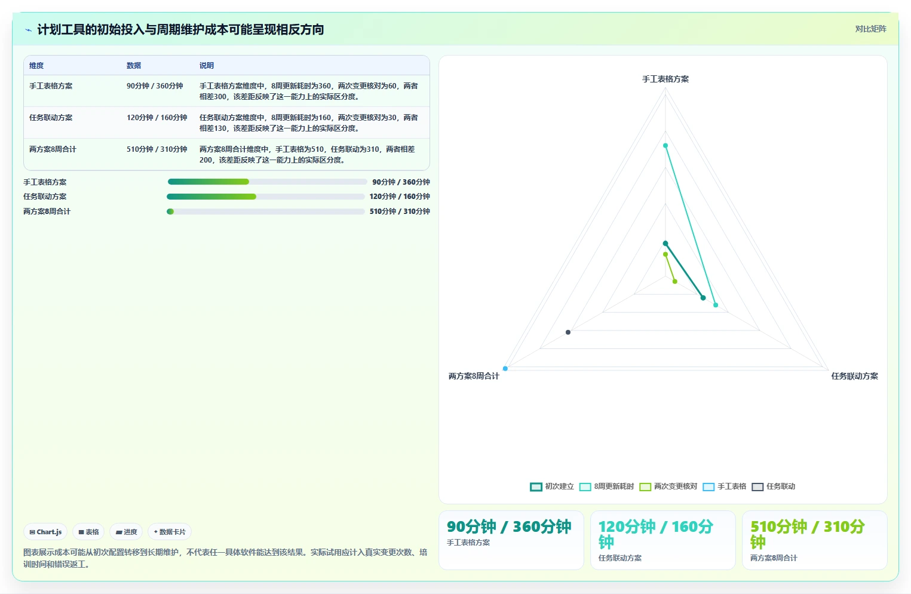Toggle the 两次变更核对 legend item
This screenshot has width=911, height=594.
click(x=668, y=486)
